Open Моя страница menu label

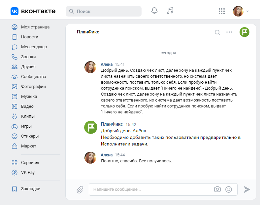click(35, 27)
